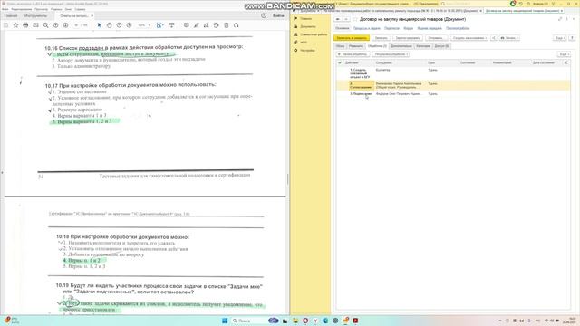Open the sign document tool icon
Image resolution: width=580 pixels, height=326 pixels.
207,25
